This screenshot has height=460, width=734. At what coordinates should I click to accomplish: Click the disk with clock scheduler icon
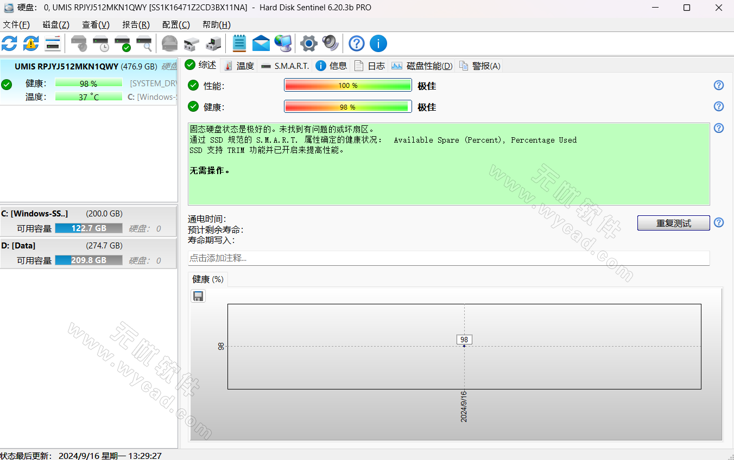(100, 43)
